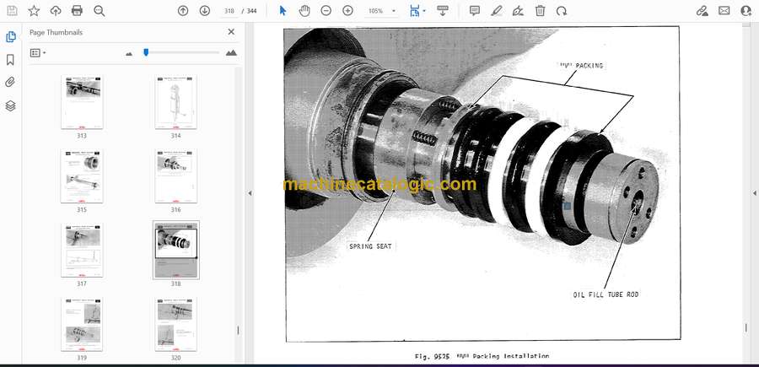Click the Fig. 9525 caption text
The width and height of the screenshot is (759, 367).
click(x=482, y=356)
